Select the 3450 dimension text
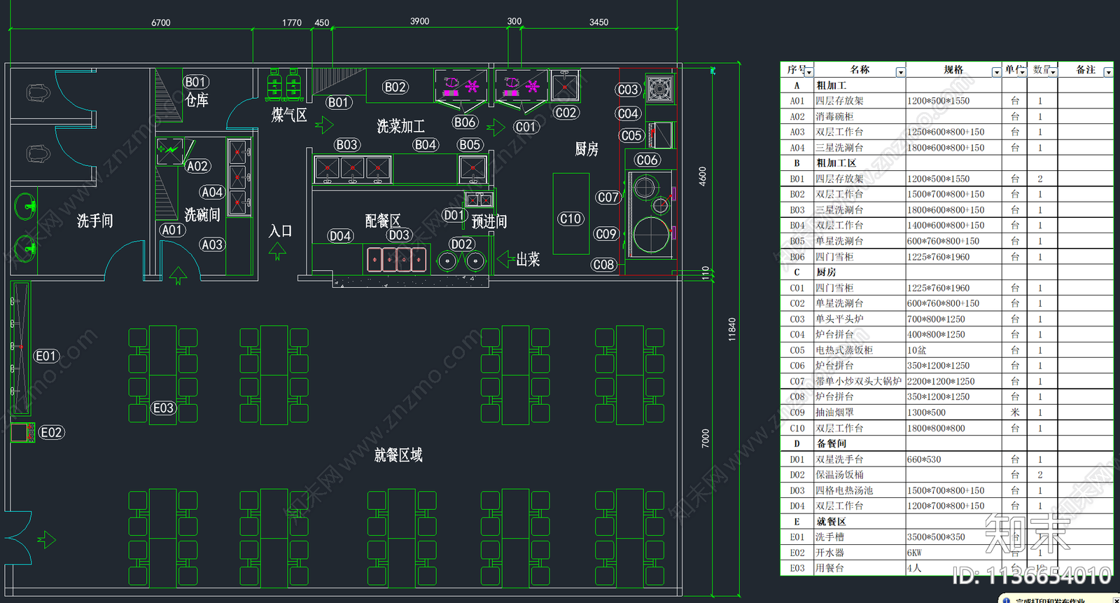1120x603 pixels. pos(598,22)
